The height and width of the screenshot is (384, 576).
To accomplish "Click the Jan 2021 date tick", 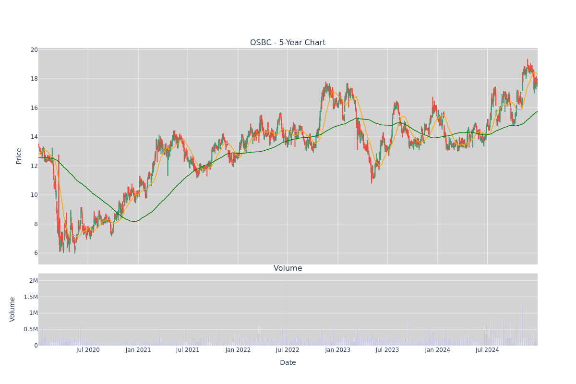I will click(x=138, y=350).
